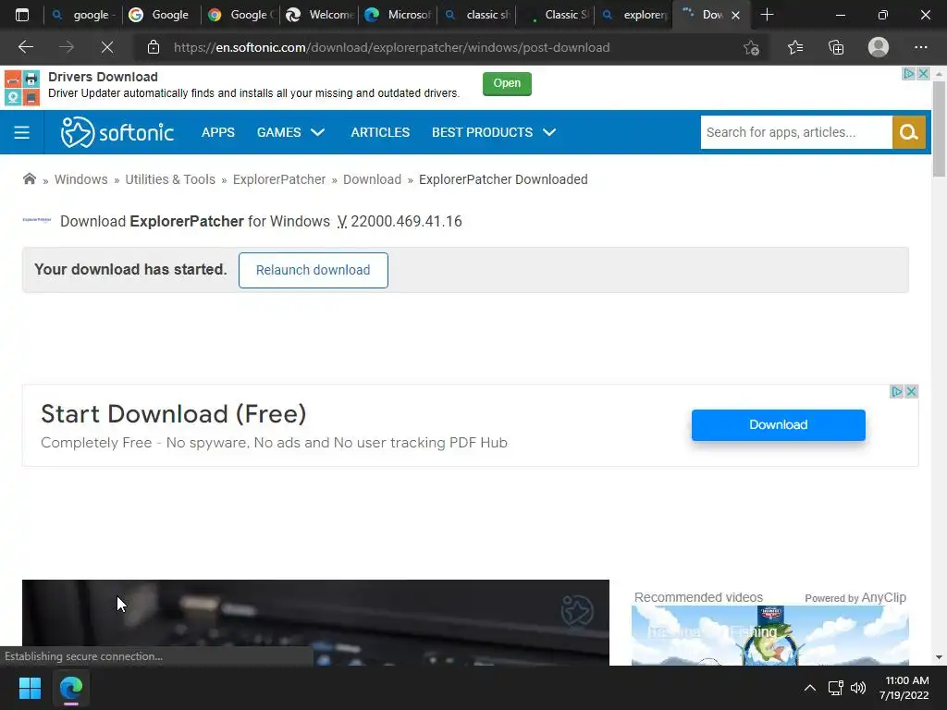Open AdChoices info on PDF Hub ad
Image resolution: width=947 pixels, height=710 pixels.
[x=897, y=391]
